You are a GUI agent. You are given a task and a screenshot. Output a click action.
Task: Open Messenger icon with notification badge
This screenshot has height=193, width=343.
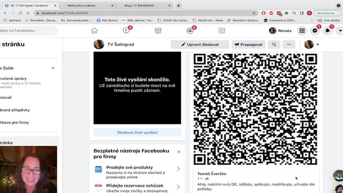click(315, 31)
